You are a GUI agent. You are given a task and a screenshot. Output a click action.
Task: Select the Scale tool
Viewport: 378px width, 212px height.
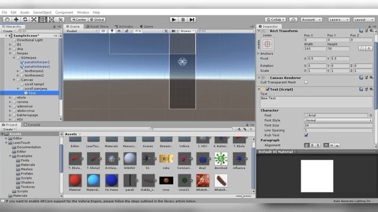(34, 19)
